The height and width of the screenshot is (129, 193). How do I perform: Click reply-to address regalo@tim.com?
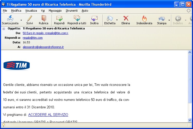pyautogui.click(x=33, y=38)
